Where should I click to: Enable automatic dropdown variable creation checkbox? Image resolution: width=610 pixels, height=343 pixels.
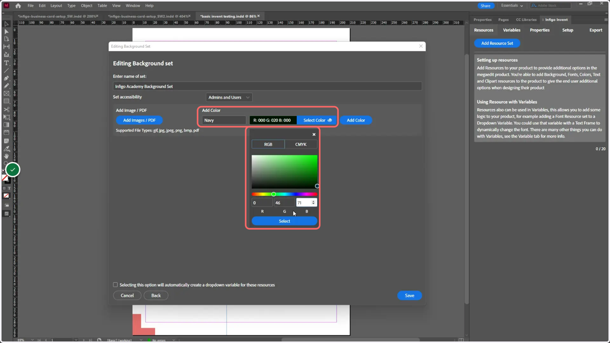(115, 285)
